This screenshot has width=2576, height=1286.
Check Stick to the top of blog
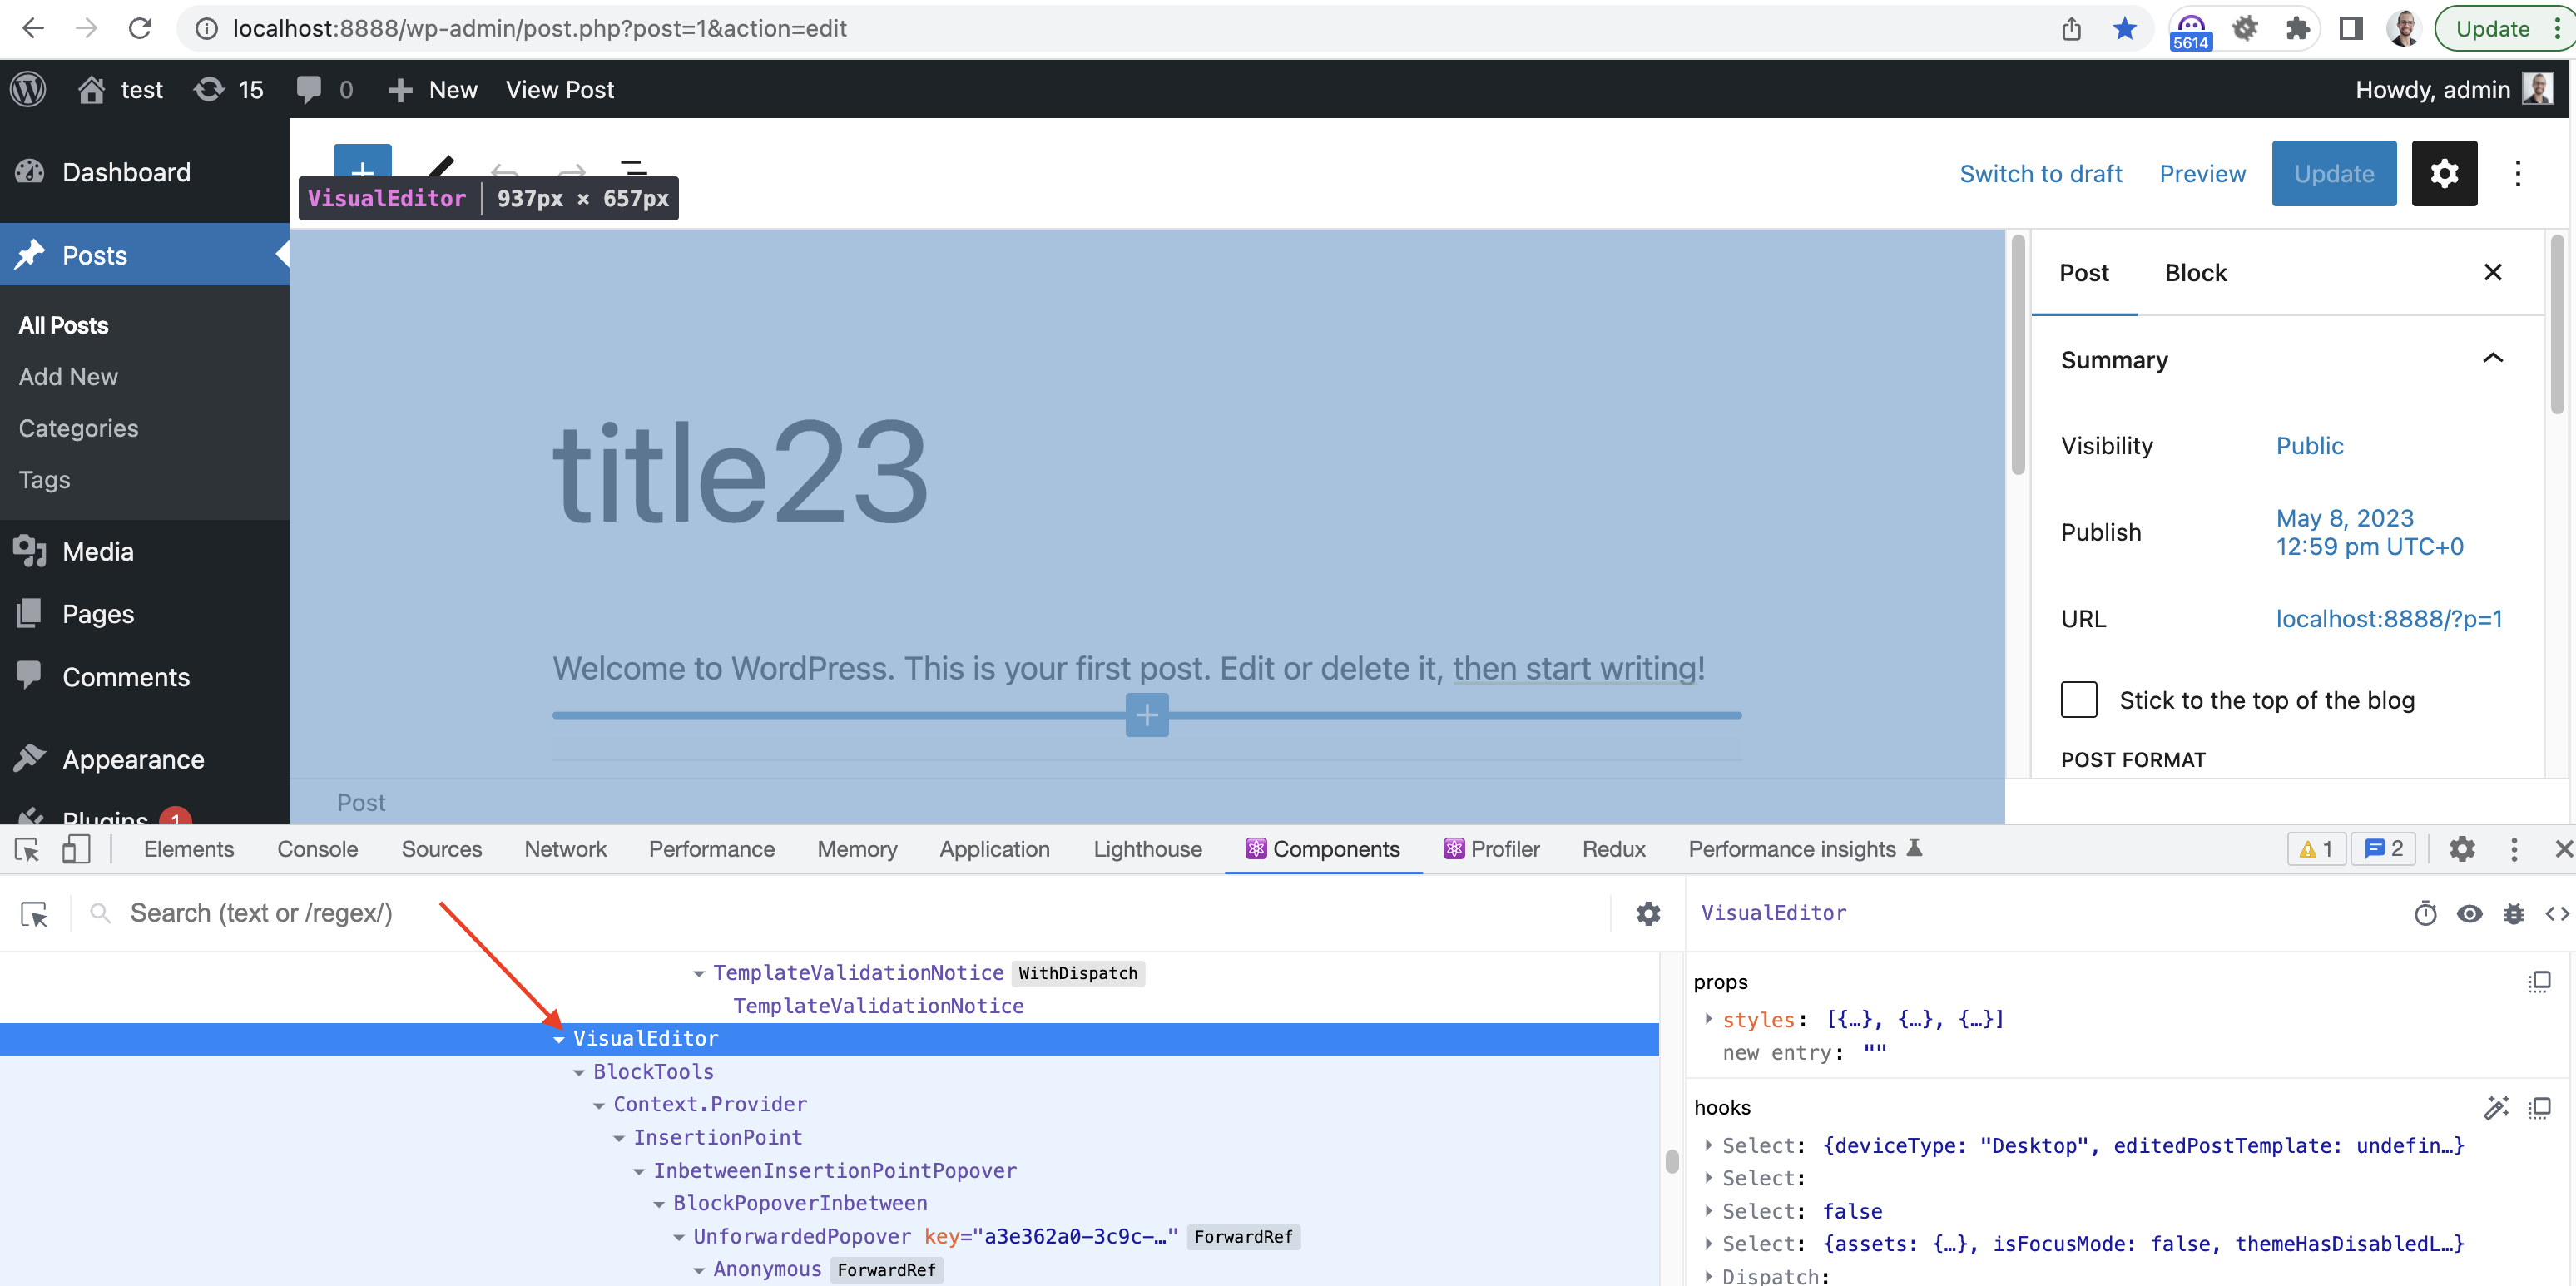click(2078, 699)
